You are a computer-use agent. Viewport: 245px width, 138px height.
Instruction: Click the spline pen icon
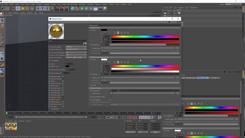(77, 8)
